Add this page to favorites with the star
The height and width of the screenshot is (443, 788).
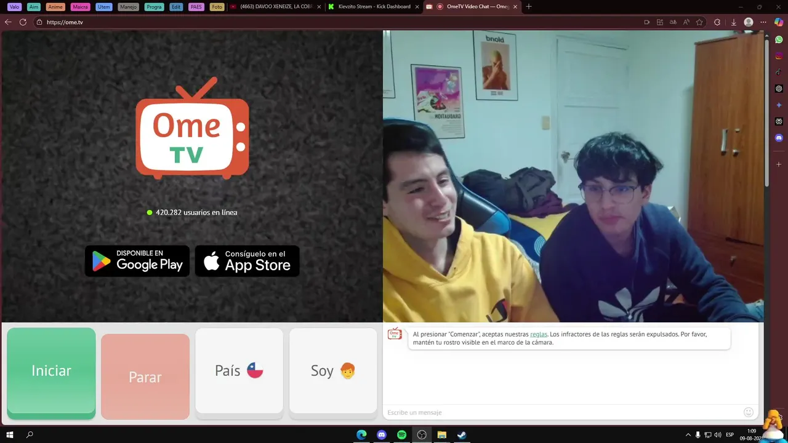point(699,22)
